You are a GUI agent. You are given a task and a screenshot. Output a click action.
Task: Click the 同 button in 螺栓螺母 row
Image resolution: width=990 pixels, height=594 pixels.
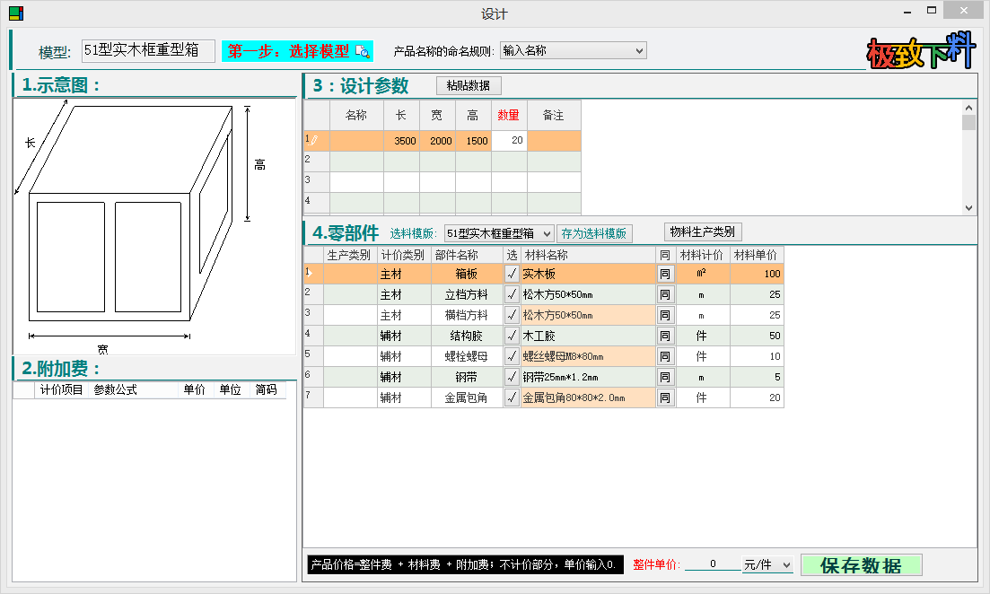[665, 356]
